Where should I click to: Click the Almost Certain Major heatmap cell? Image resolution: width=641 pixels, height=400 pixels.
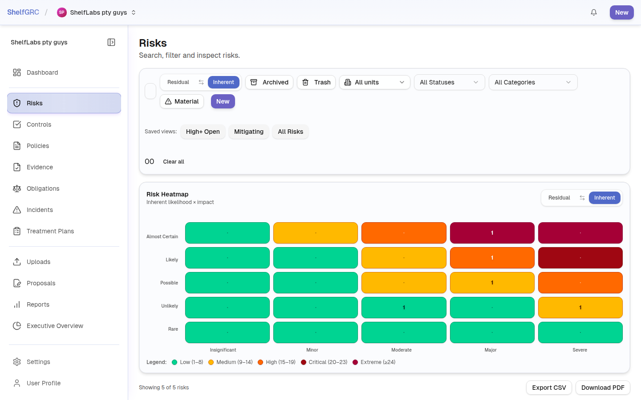pyautogui.click(x=492, y=233)
